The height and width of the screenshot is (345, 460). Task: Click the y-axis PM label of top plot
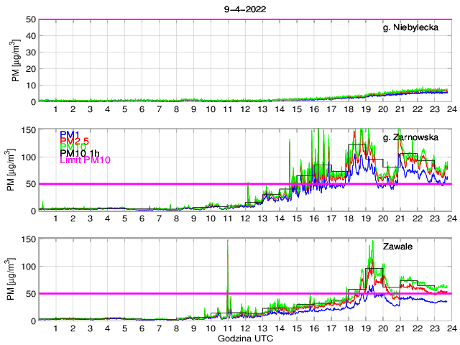pyautogui.click(x=17, y=61)
